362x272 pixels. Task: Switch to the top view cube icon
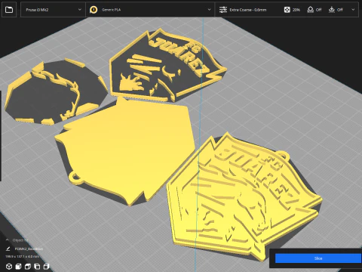(x=28, y=266)
